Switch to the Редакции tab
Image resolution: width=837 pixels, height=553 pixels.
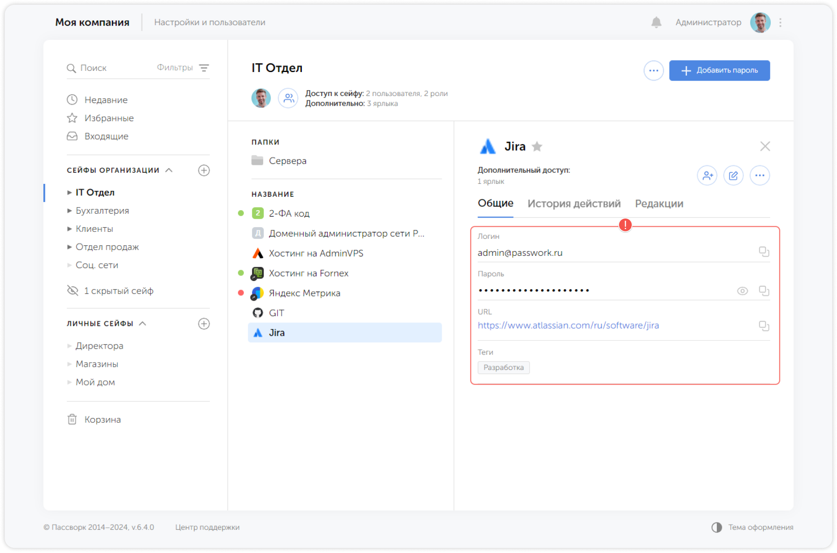point(659,203)
